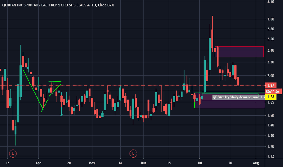Click the 3.00 price axis label
The height and width of the screenshot is (167, 283).
point(270,19)
